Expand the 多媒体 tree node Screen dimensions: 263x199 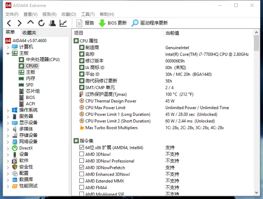point(8,129)
